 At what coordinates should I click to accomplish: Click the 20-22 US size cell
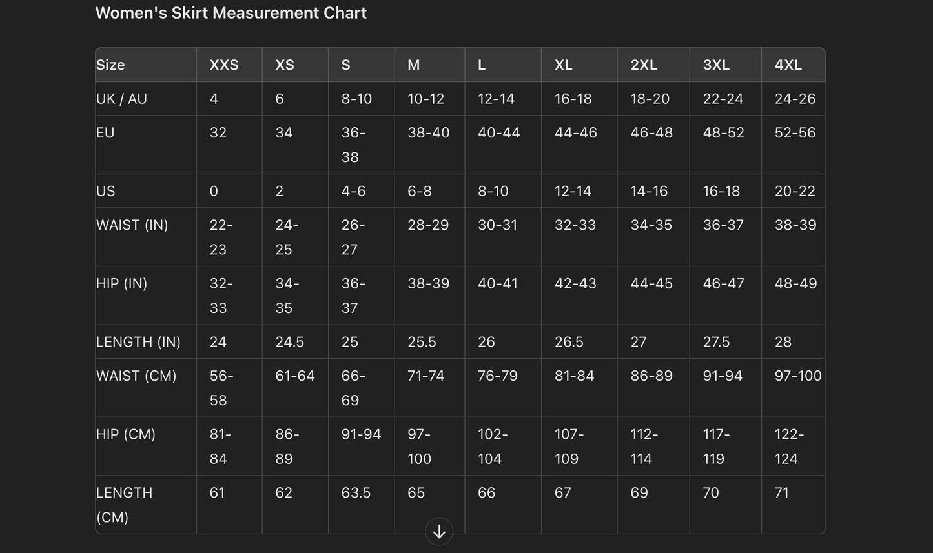tap(795, 192)
